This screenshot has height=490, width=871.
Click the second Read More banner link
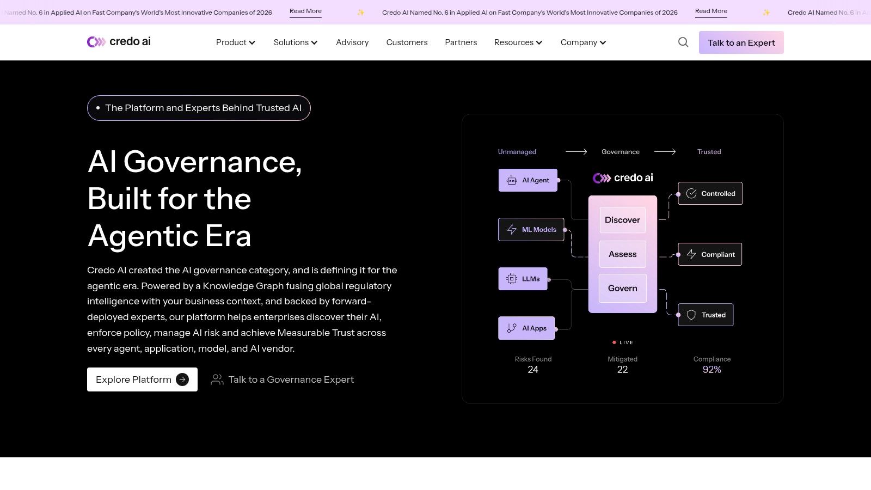[x=711, y=11]
